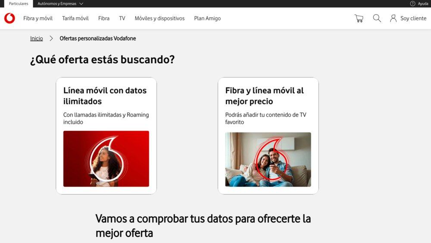Expand the Autónomos y Empresas chevron
This screenshot has height=243, width=431.
[81, 3]
